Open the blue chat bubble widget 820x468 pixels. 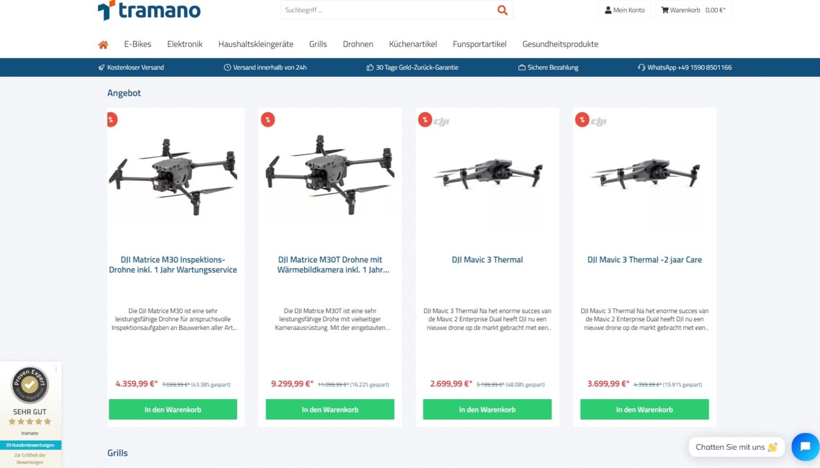click(805, 447)
